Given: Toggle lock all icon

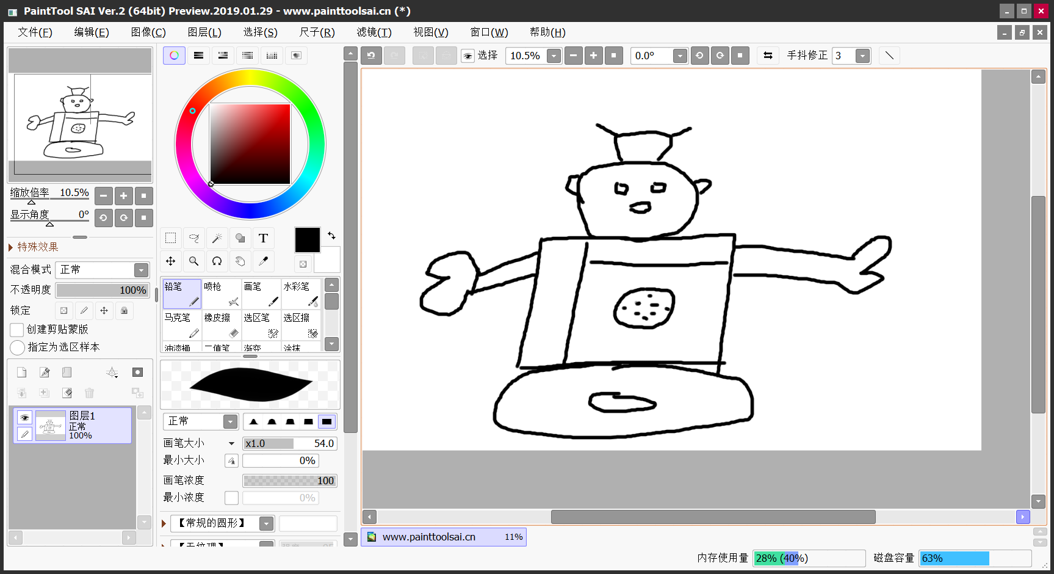Looking at the screenshot, I should pos(125,311).
